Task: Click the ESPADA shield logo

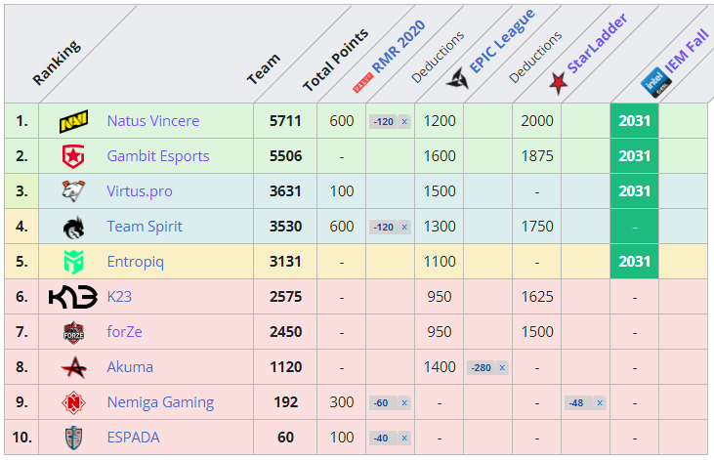Action: (74, 438)
